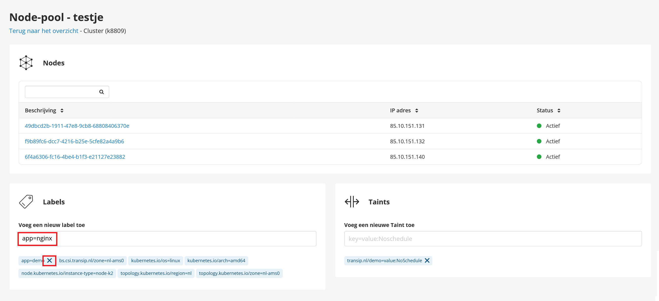The image size is (659, 301).
Task: Select the kubernetes.io/os=linux label chip
Action: pyautogui.click(x=155, y=261)
